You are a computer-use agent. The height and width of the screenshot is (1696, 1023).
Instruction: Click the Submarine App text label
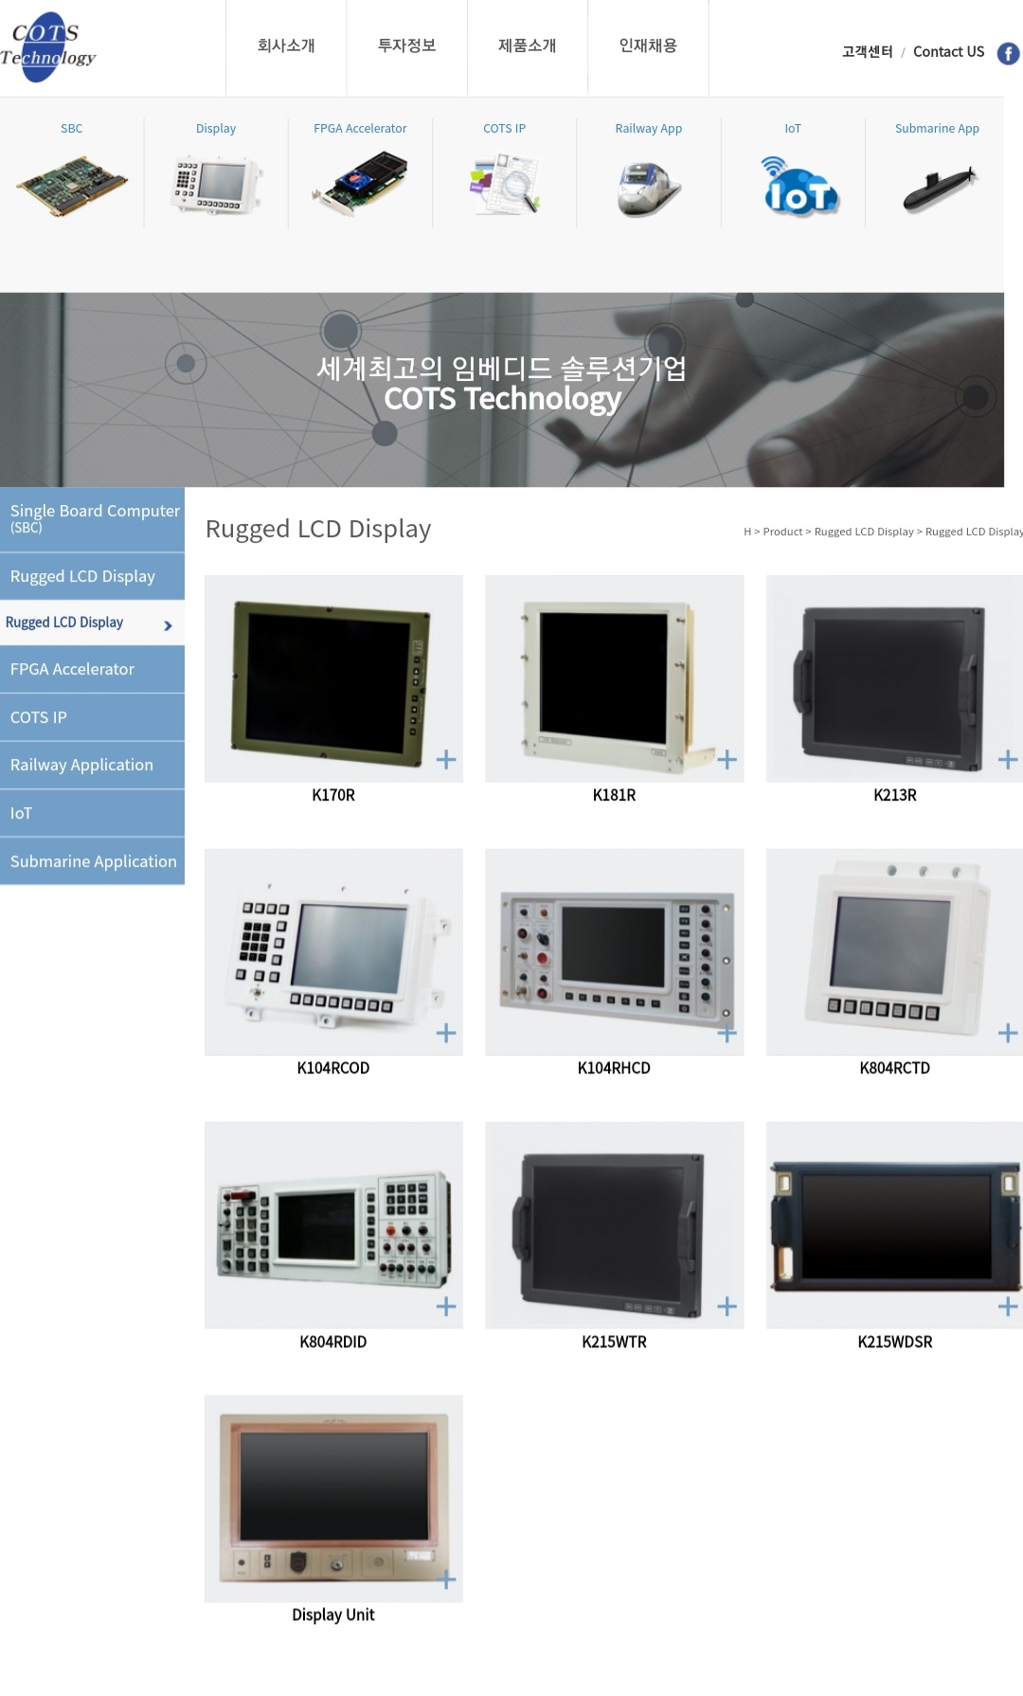pos(938,129)
